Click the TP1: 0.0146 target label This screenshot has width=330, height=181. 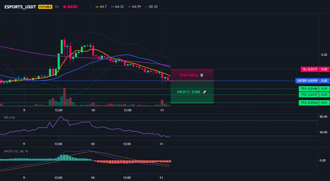(309, 89)
